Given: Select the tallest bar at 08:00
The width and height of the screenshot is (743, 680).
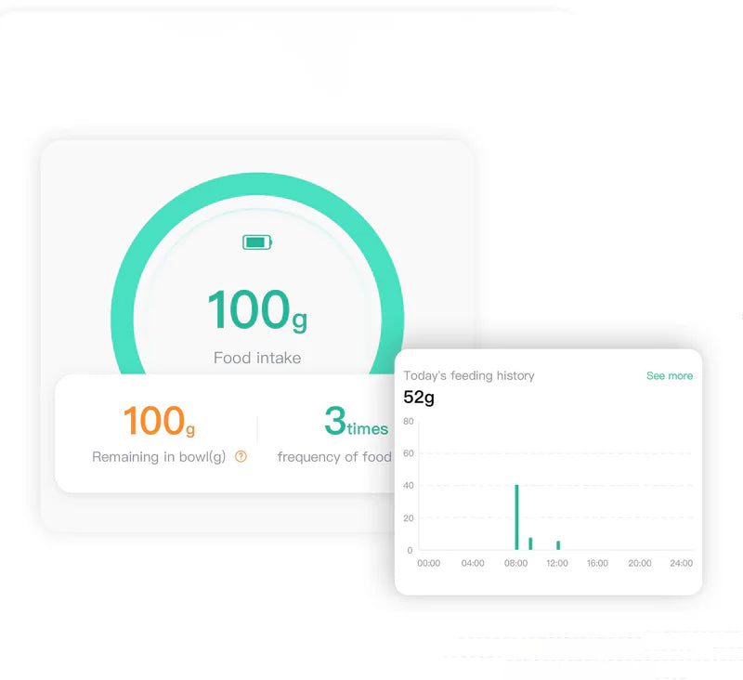Looking at the screenshot, I should (516, 517).
